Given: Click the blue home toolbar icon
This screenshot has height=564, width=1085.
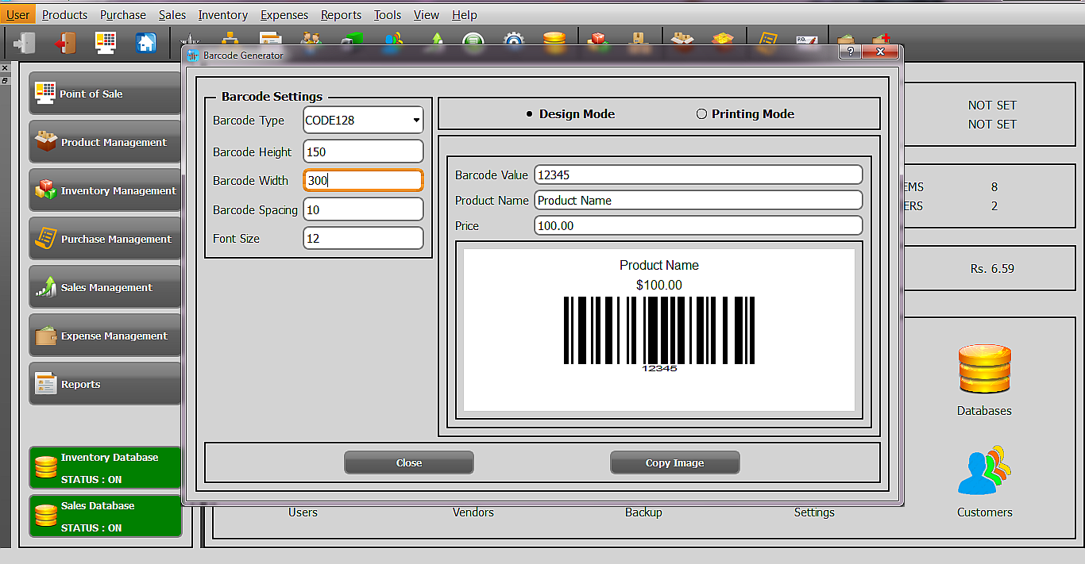Looking at the screenshot, I should (x=146, y=42).
